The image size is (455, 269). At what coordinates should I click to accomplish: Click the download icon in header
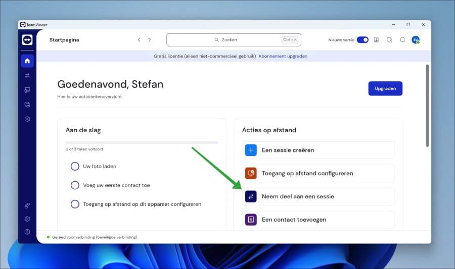376,40
